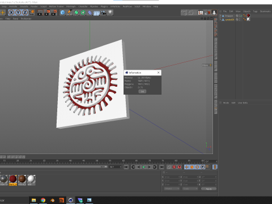Add a Light object
Screen dimensions: 272x204
click(x=110, y=12)
